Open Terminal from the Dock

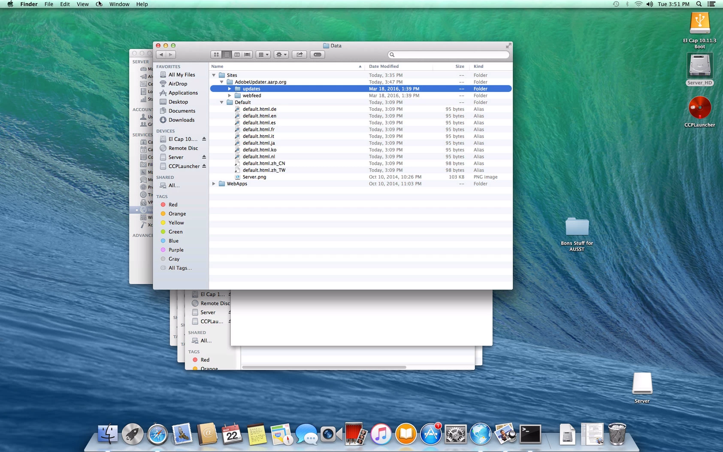tap(530, 434)
